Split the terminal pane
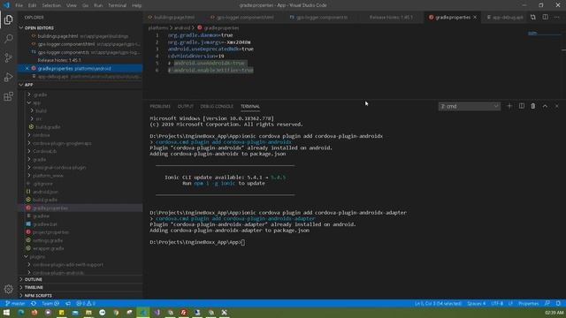 [521, 106]
